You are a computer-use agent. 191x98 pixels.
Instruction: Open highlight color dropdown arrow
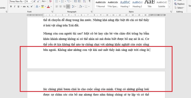(x=45, y=6)
